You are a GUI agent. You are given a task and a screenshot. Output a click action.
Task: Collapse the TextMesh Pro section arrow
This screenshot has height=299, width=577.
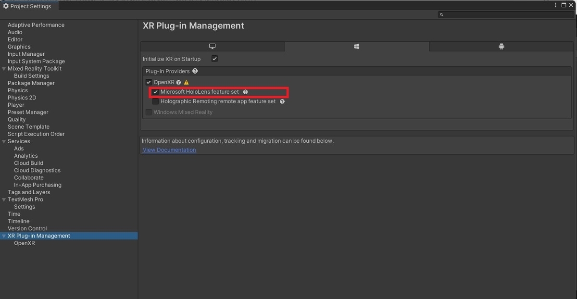[x=4, y=199]
